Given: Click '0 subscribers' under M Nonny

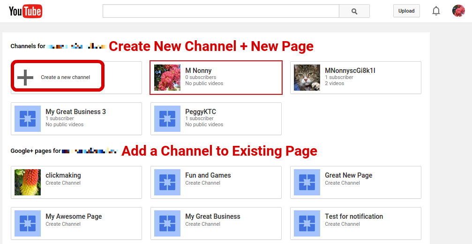Looking at the screenshot, I should [x=201, y=77].
